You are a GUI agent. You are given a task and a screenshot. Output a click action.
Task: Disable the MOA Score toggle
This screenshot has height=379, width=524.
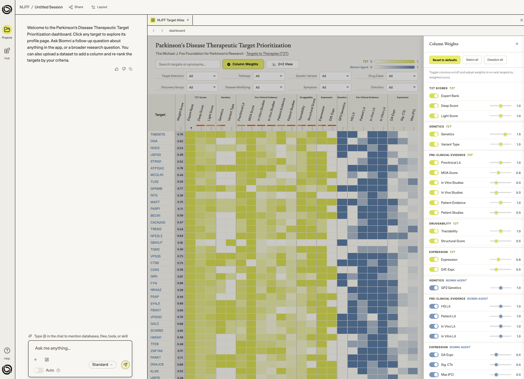434,173
